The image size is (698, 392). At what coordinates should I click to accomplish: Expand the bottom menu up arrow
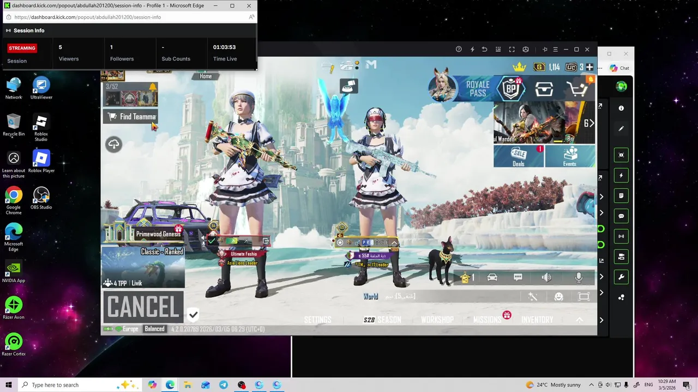click(580, 320)
